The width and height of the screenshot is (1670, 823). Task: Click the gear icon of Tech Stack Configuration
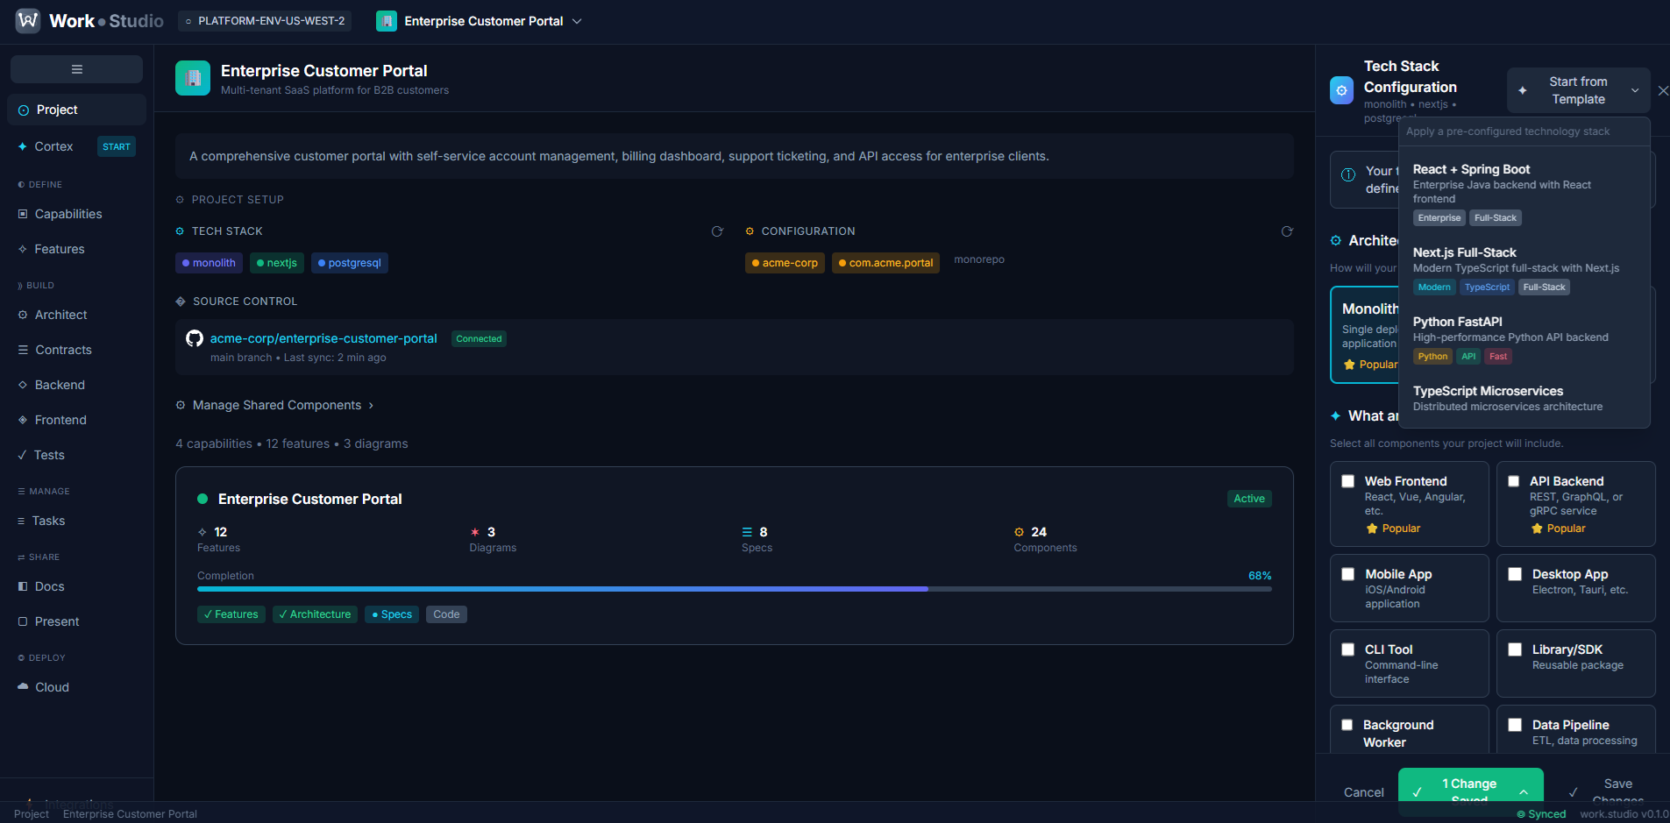pyautogui.click(x=1341, y=90)
